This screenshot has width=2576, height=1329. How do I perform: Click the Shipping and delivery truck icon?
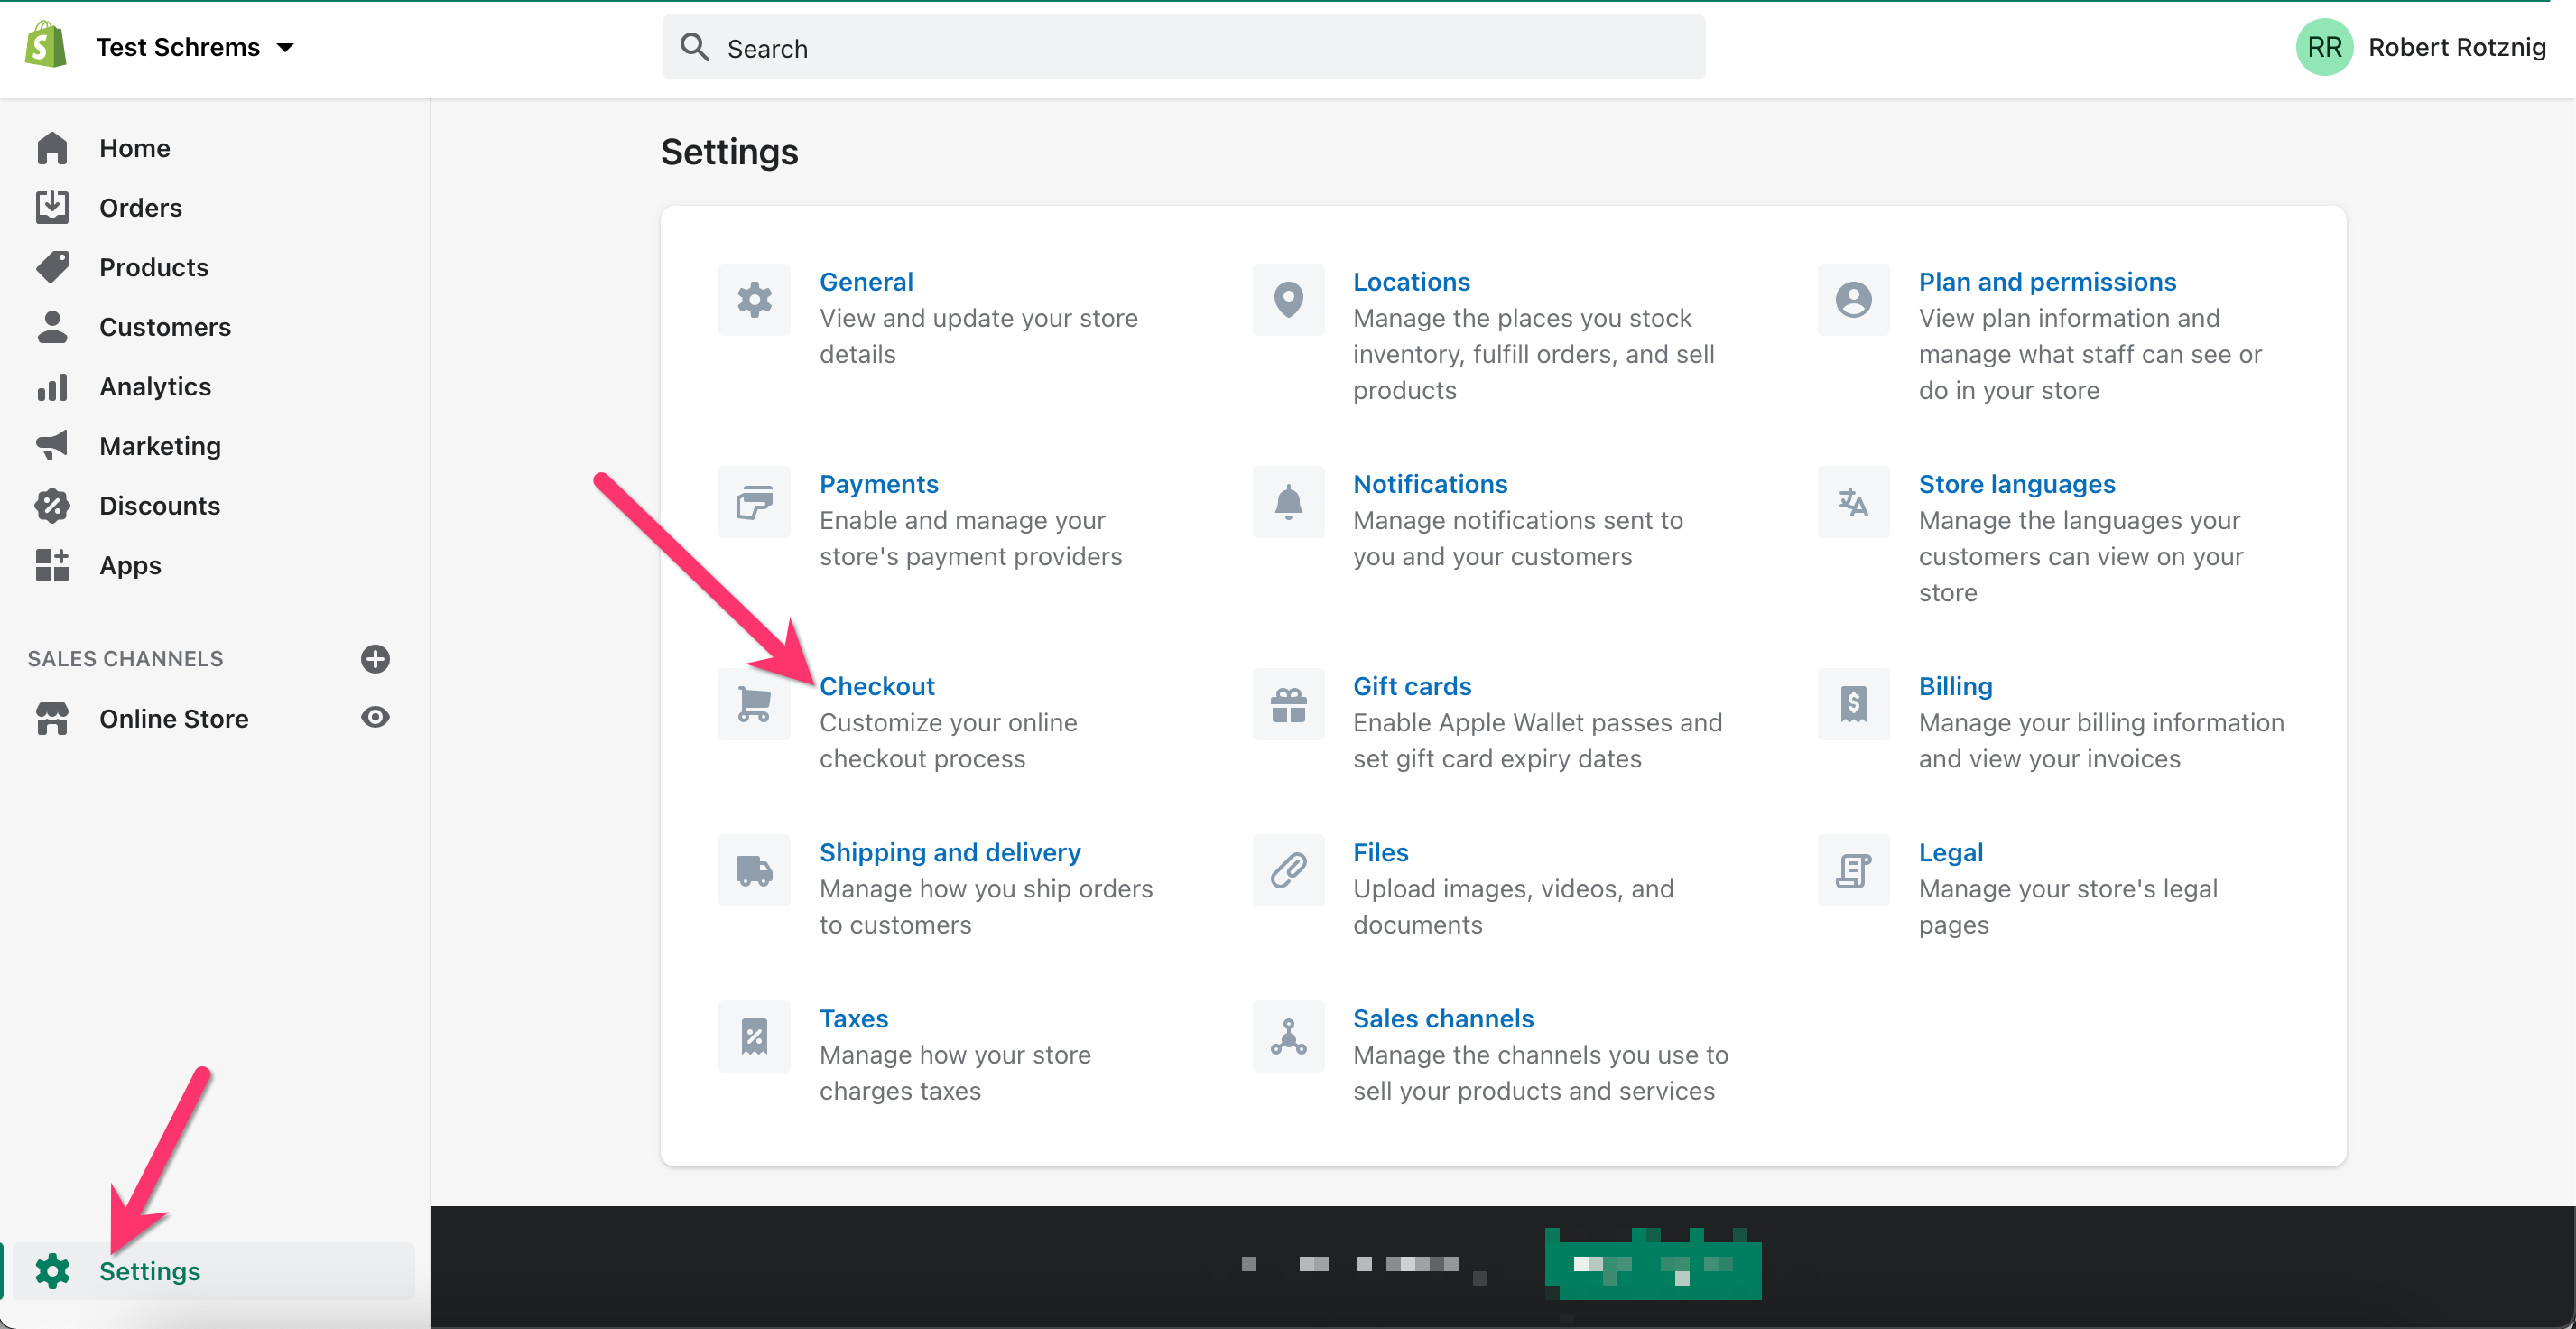coord(754,870)
